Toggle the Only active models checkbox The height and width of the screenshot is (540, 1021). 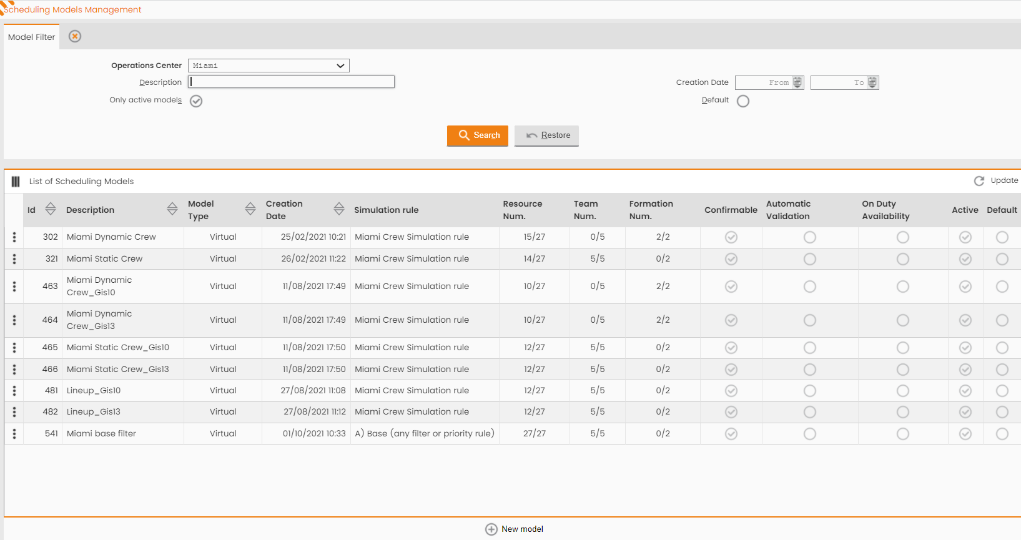coord(196,101)
